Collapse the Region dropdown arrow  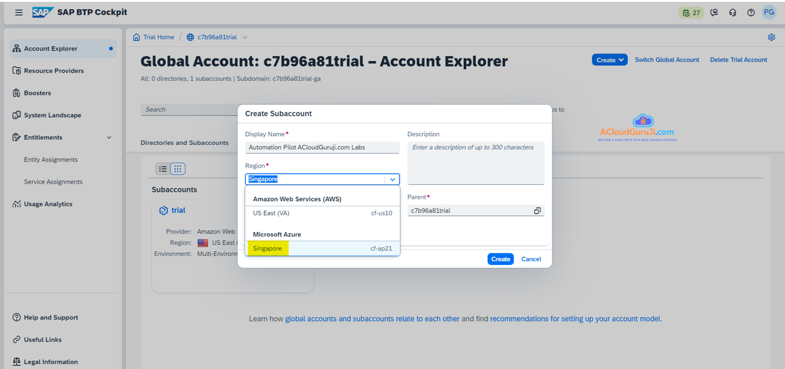pyautogui.click(x=392, y=179)
